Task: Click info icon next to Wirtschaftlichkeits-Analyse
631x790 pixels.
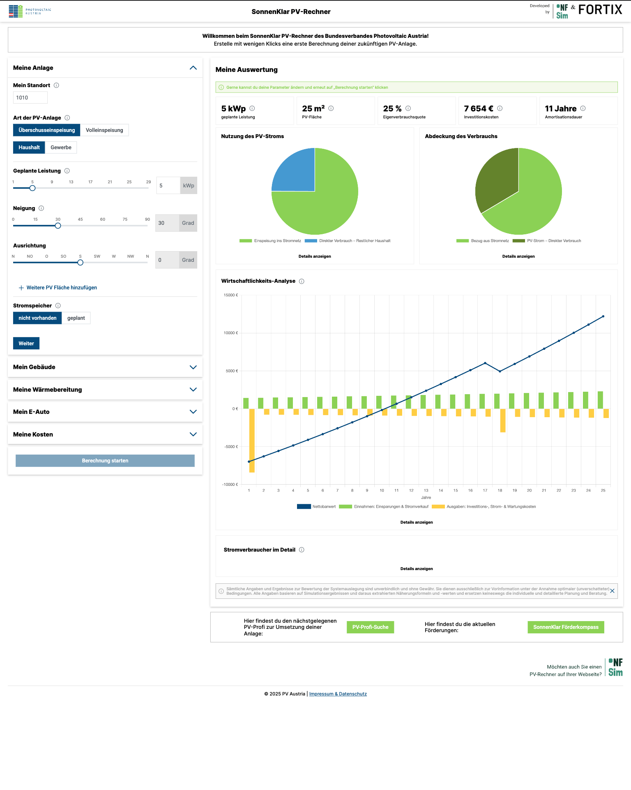Action: pyautogui.click(x=302, y=282)
